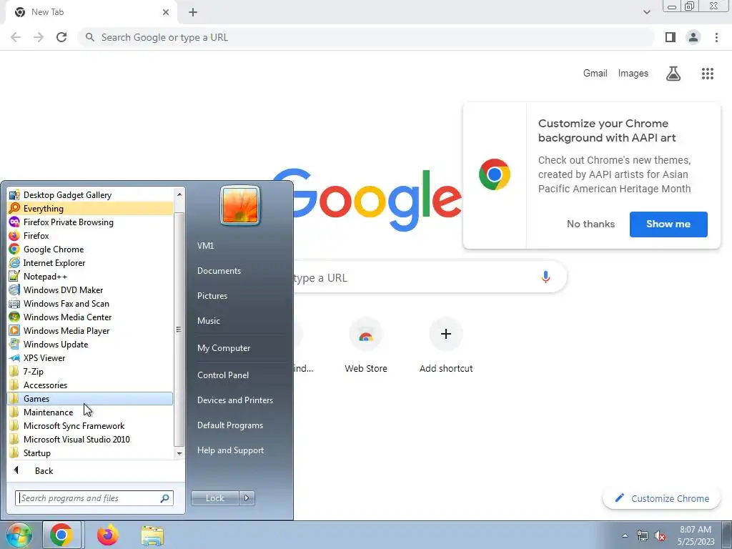This screenshot has height=549, width=732.
Task: Launch Firefox from the programs list
Action: coord(91,235)
